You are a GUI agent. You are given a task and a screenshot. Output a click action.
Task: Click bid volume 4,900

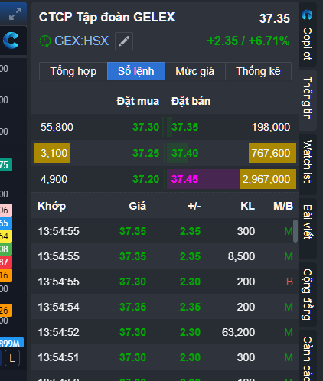(54, 179)
